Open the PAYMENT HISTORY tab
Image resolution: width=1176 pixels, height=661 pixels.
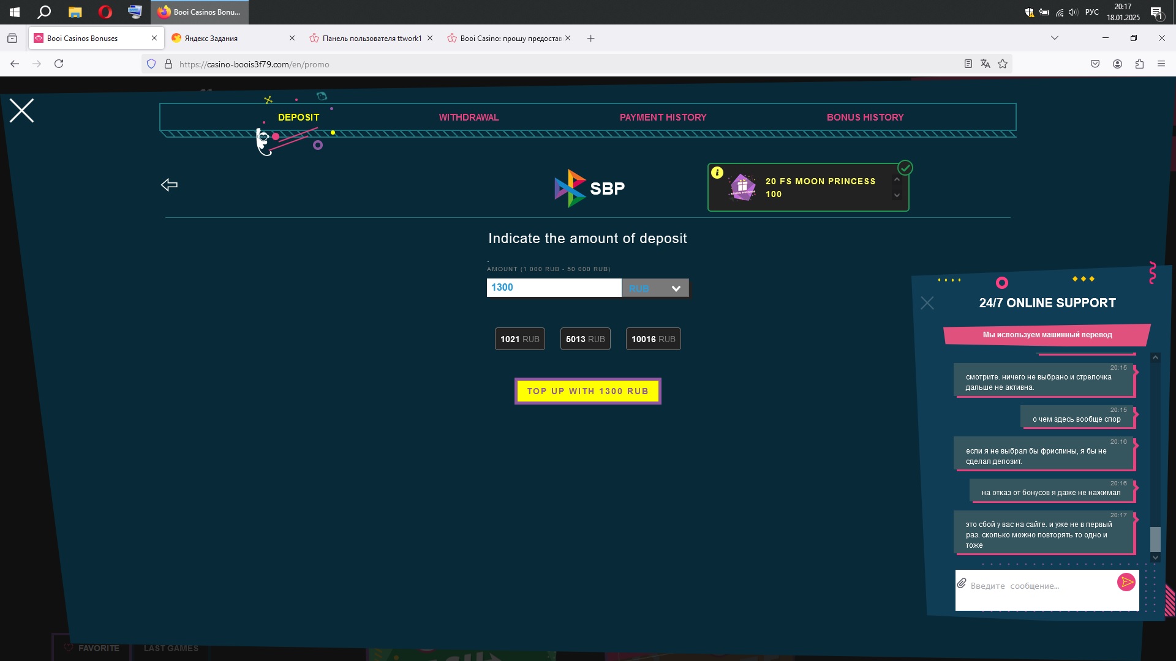pos(663,118)
